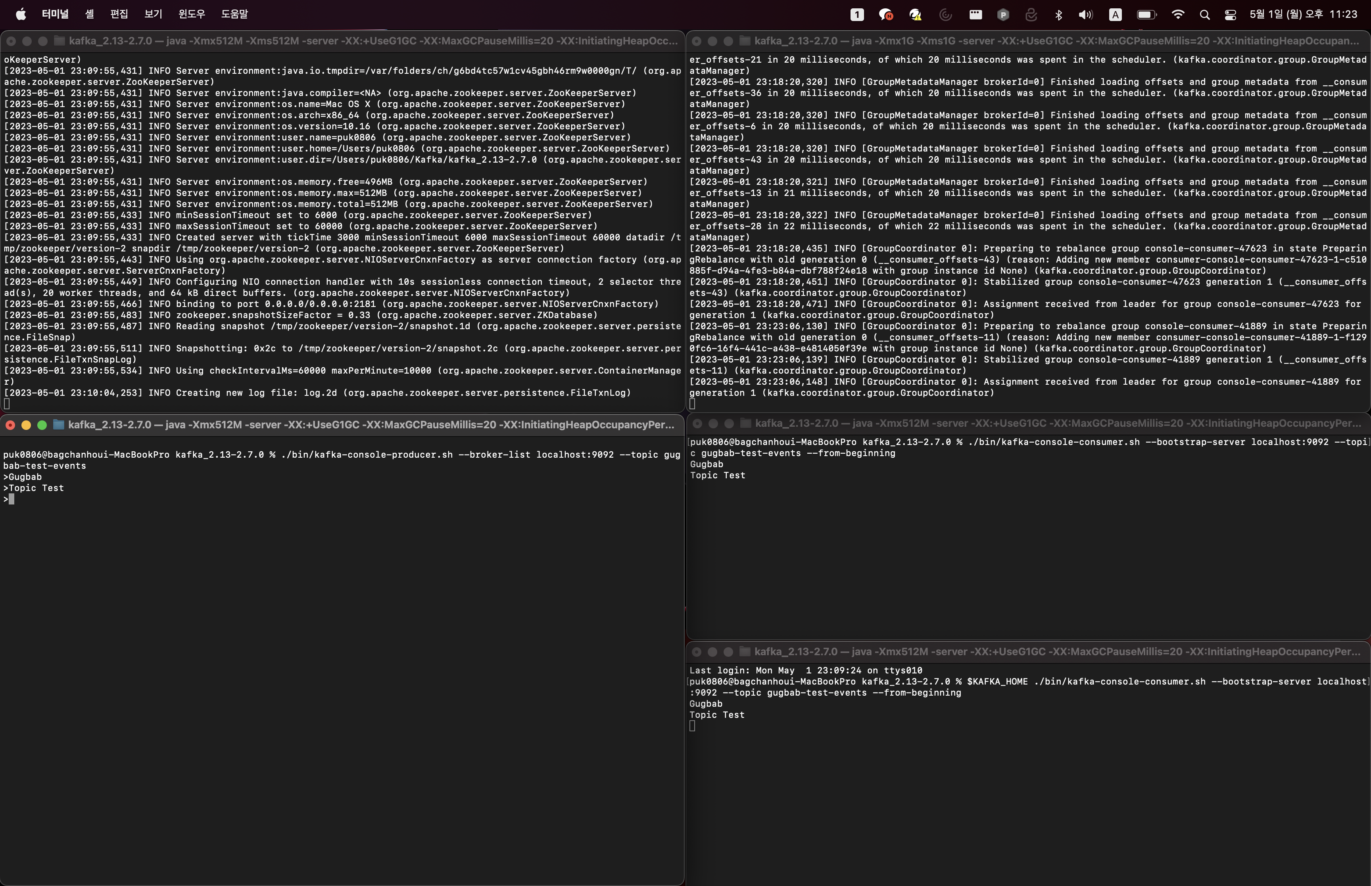The image size is (1371, 886).
Task: Click the hexagon P menu bar icon
Action: point(1003,15)
